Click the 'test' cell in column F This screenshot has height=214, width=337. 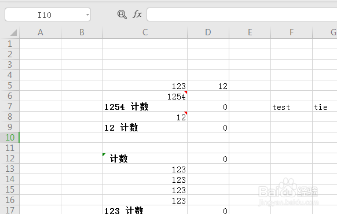(x=291, y=106)
